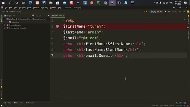Start debugging with the red bug icon
Viewport: 190px width, 107px height.
[169, 12]
